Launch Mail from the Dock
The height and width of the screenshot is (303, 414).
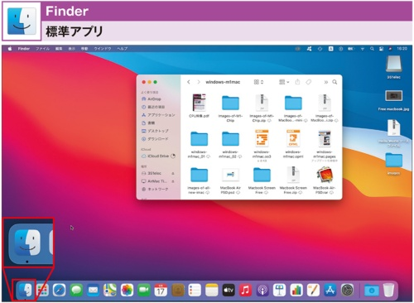coord(93,290)
